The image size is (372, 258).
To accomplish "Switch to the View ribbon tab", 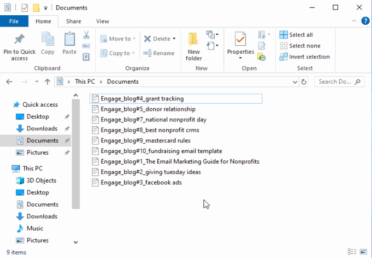I will [x=102, y=21].
